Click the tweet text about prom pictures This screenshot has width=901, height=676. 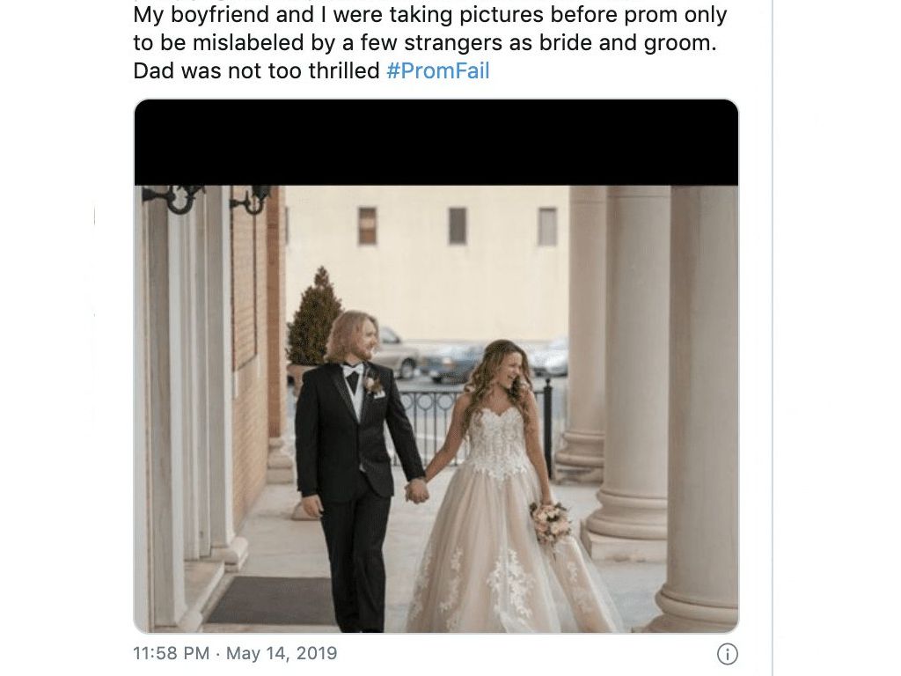point(429,43)
